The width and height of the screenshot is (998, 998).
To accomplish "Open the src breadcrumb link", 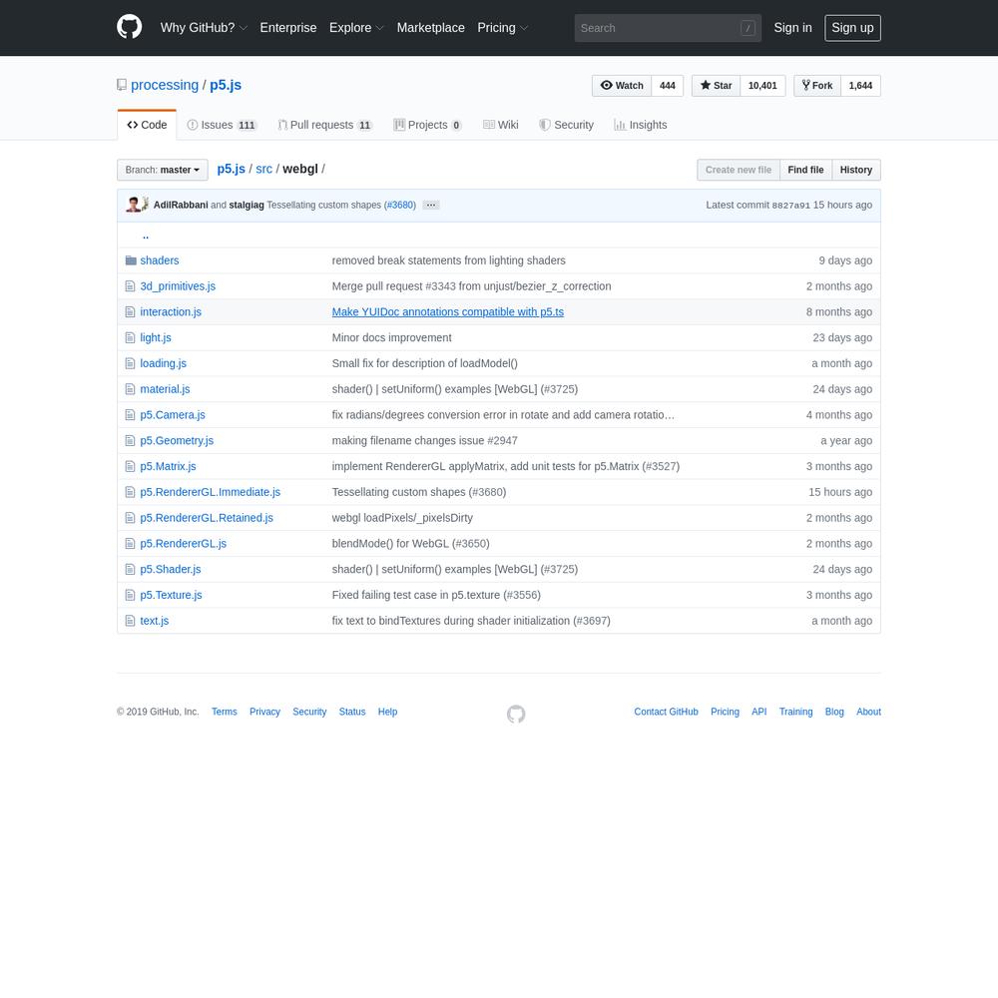I will pyautogui.click(x=264, y=169).
